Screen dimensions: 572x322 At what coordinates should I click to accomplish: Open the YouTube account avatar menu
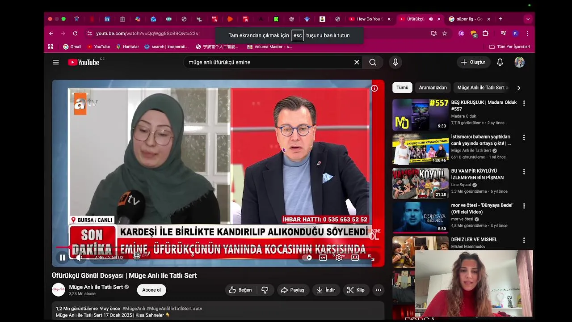click(x=519, y=62)
